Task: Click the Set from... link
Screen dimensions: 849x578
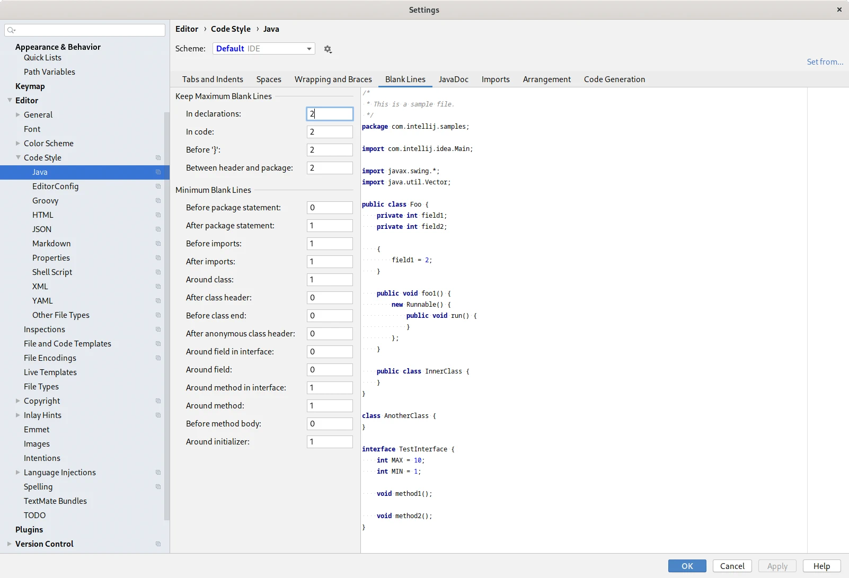Action: pos(825,62)
